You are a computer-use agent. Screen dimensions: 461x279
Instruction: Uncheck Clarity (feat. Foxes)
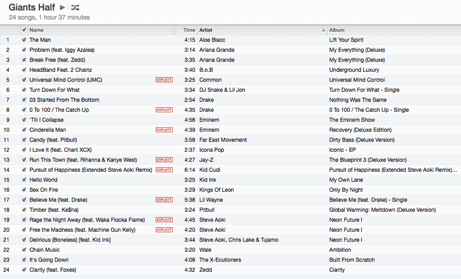click(x=24, y=270)
